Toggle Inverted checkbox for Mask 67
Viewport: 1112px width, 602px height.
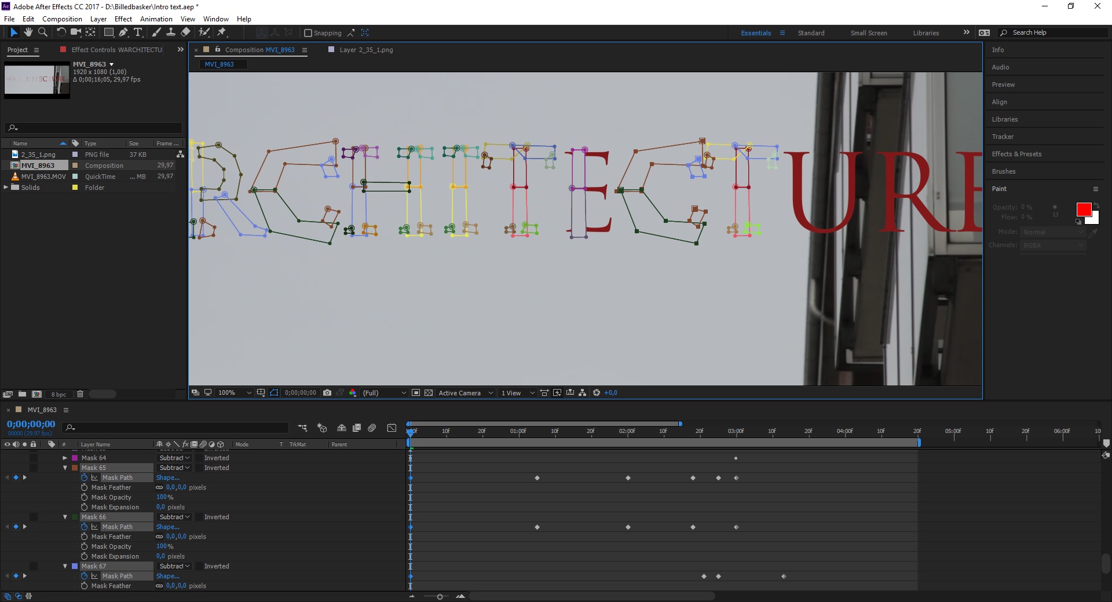click(199, 566)
